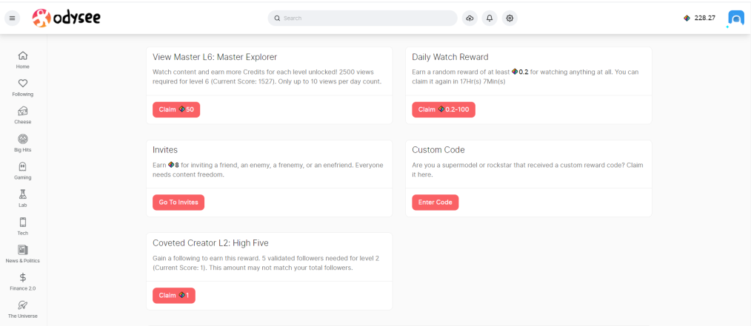751x326 pixels.
Task: Go to Home in the sidebar
Action: [22, 60]
